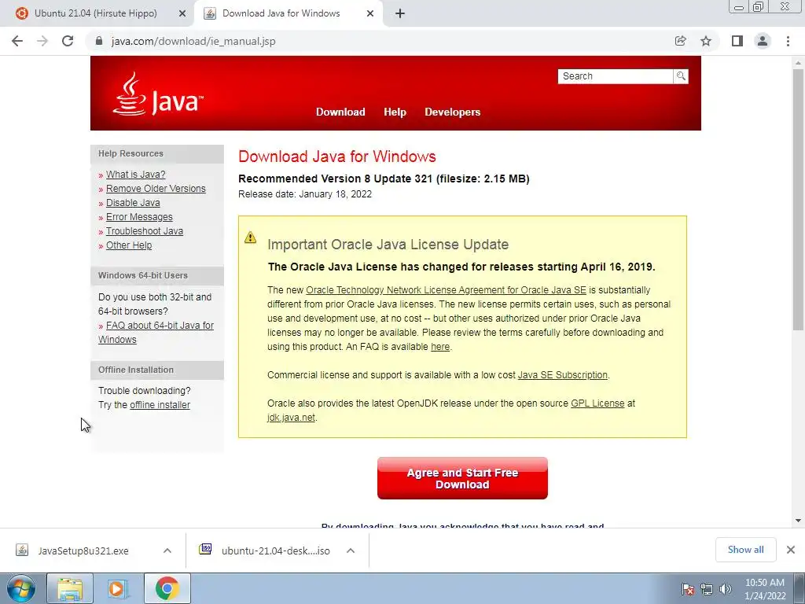Viewport: 805px width, 604px height.
Task: Open the Disable Java link
Action: (133, 203)
